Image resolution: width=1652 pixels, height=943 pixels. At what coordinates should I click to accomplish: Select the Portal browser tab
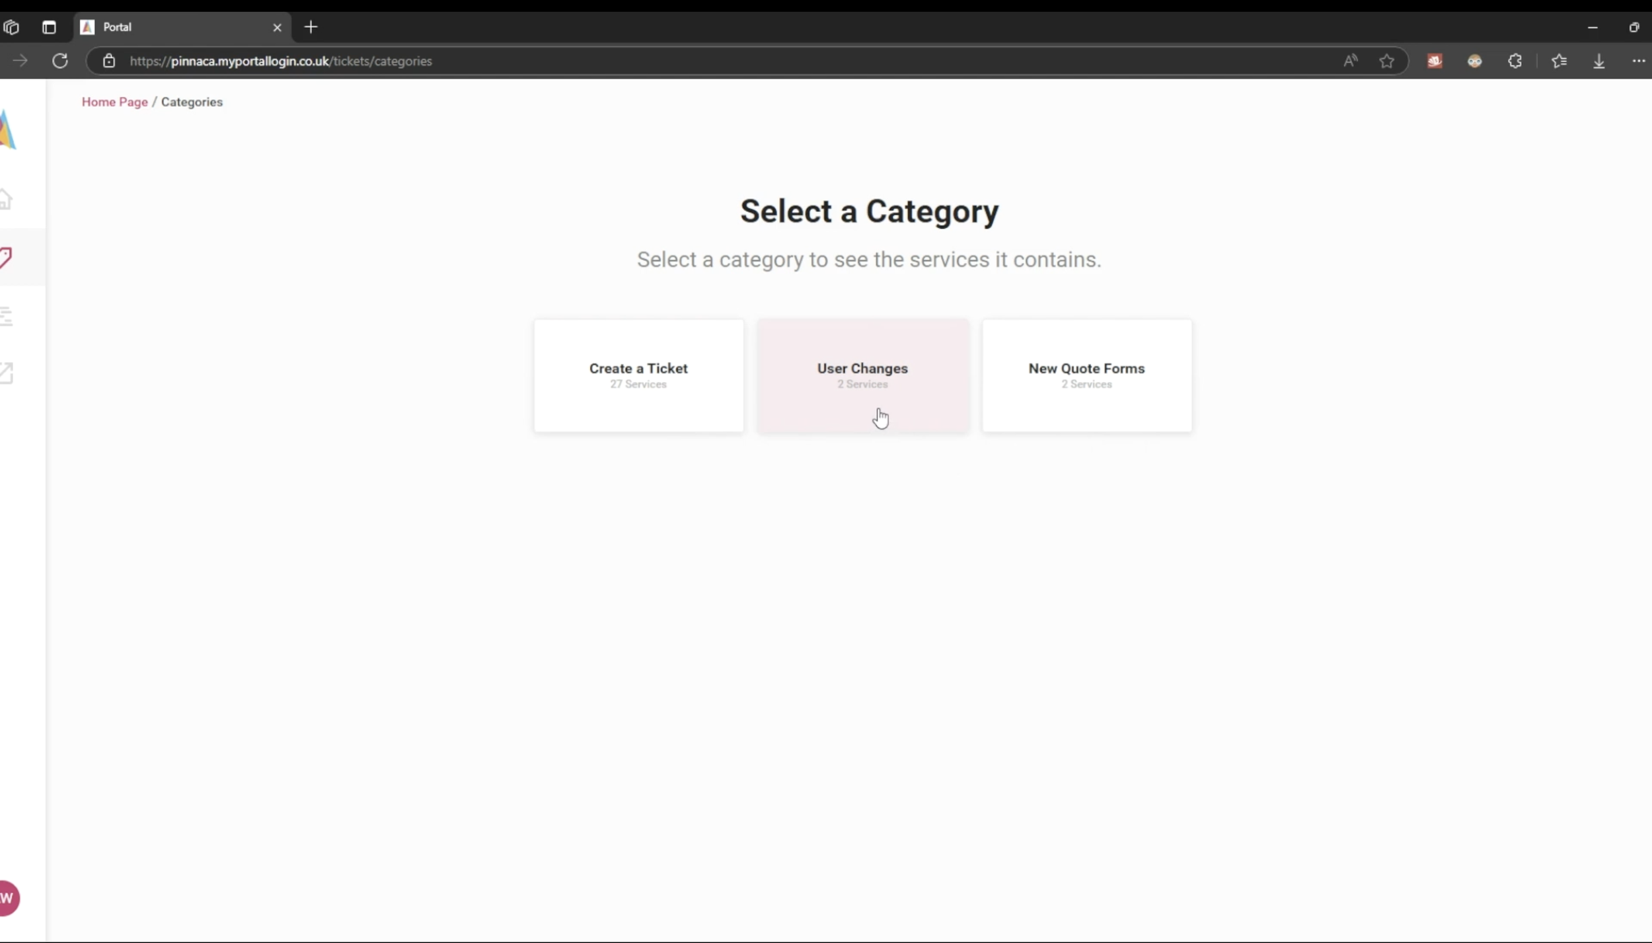(182, 27)
